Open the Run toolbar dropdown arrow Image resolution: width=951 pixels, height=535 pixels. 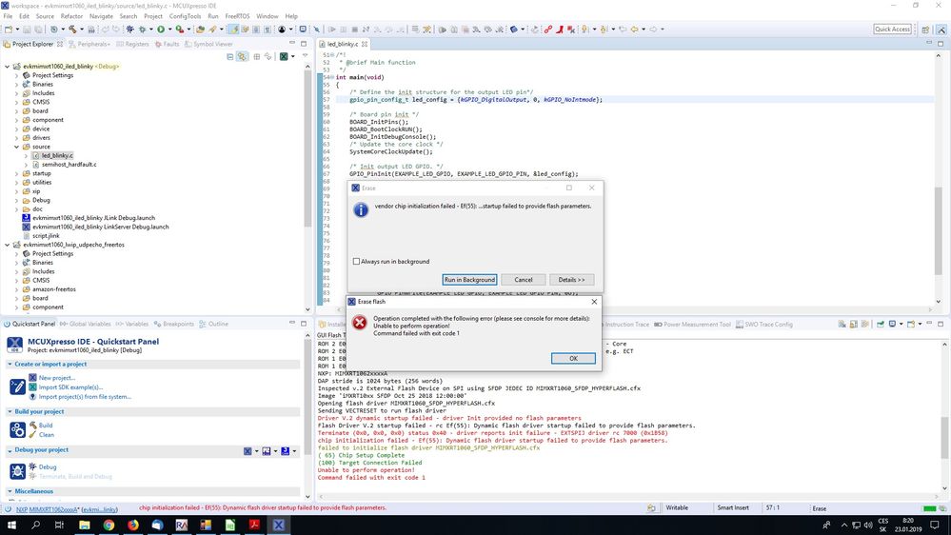[169, 30]
